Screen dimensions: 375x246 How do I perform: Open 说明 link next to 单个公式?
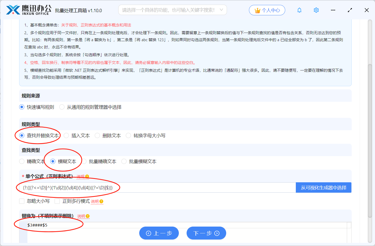[x=80, y=177]
